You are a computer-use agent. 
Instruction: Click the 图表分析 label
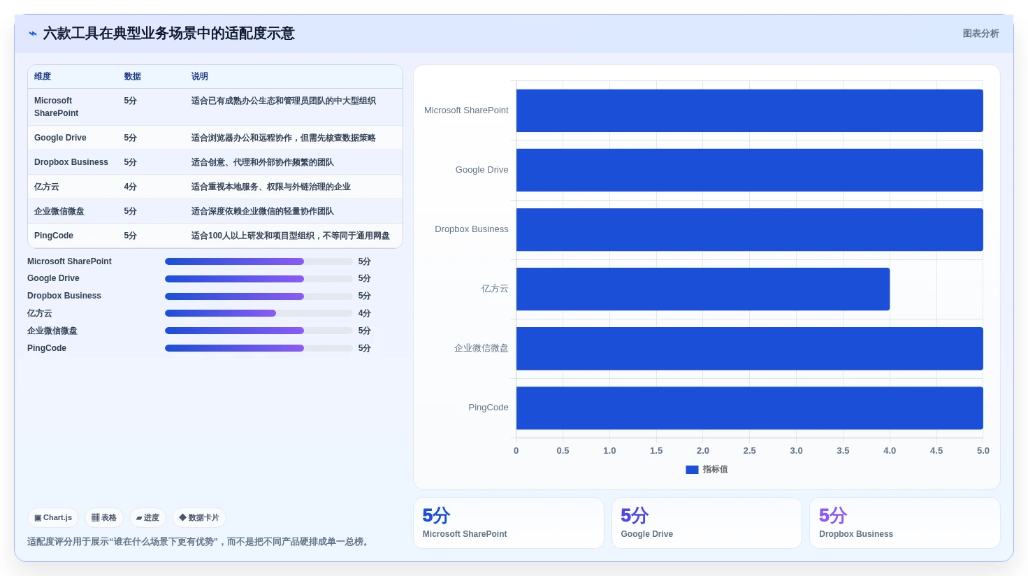tap(980, 34)
